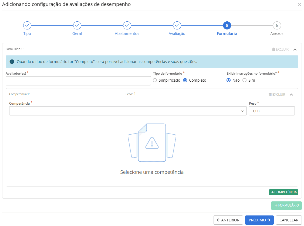Open the Competência dropdown
304x226 pixels.
(128, 111)
